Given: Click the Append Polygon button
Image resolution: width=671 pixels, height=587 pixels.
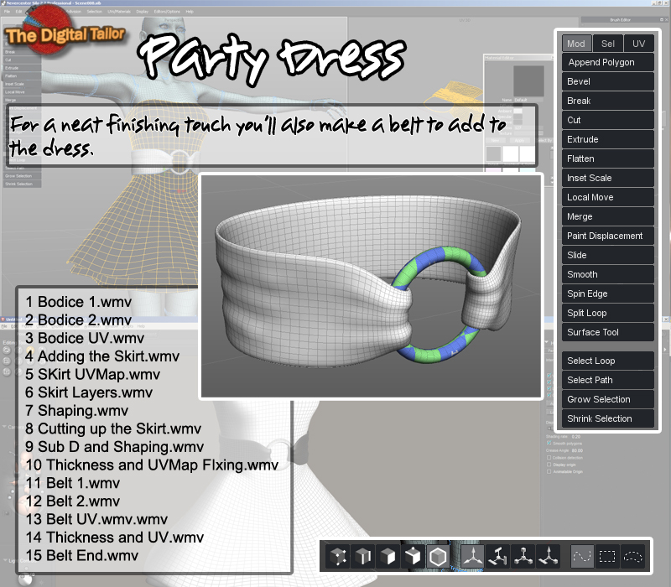Looking at the screenshot, I should coord(607,62).
